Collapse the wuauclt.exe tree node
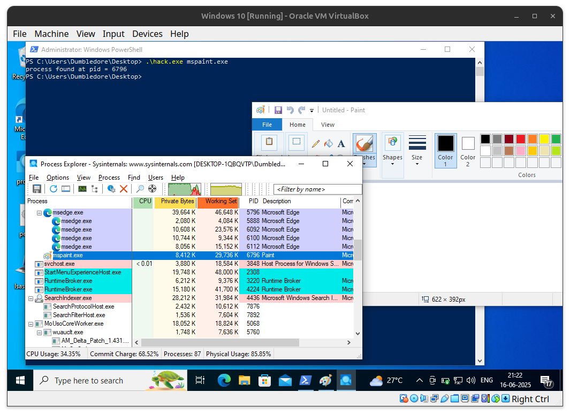570x415 pixels. (x=39, y=333)
